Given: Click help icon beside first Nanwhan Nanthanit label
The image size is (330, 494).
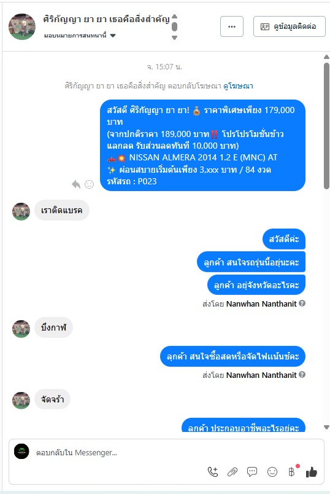Looking at the screenshot, I should pyautogui.click(x=302, y=304).
